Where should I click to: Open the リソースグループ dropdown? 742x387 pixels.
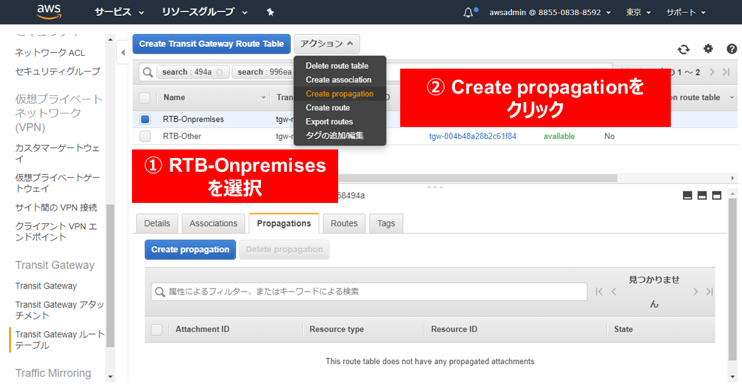[x=204, y=12]
